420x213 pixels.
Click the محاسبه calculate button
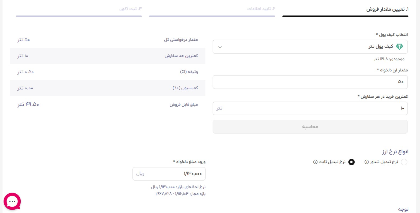tap(310, 127)
